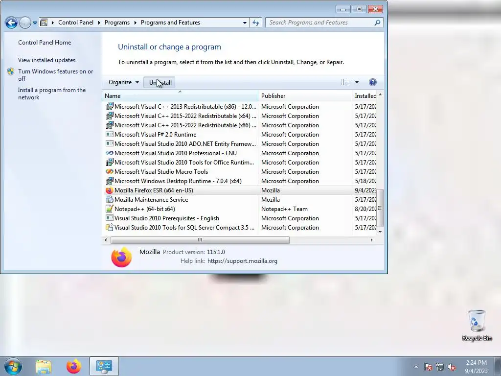The width and height of the screenshot is (501, 376).
Task: Select Windows Desktop Runtime 7.0.4 icon
Action: point(109,181)
